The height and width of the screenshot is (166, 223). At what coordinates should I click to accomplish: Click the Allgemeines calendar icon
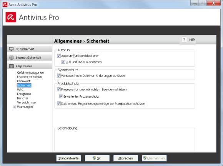pyautogui.click(x=12, y=66)
